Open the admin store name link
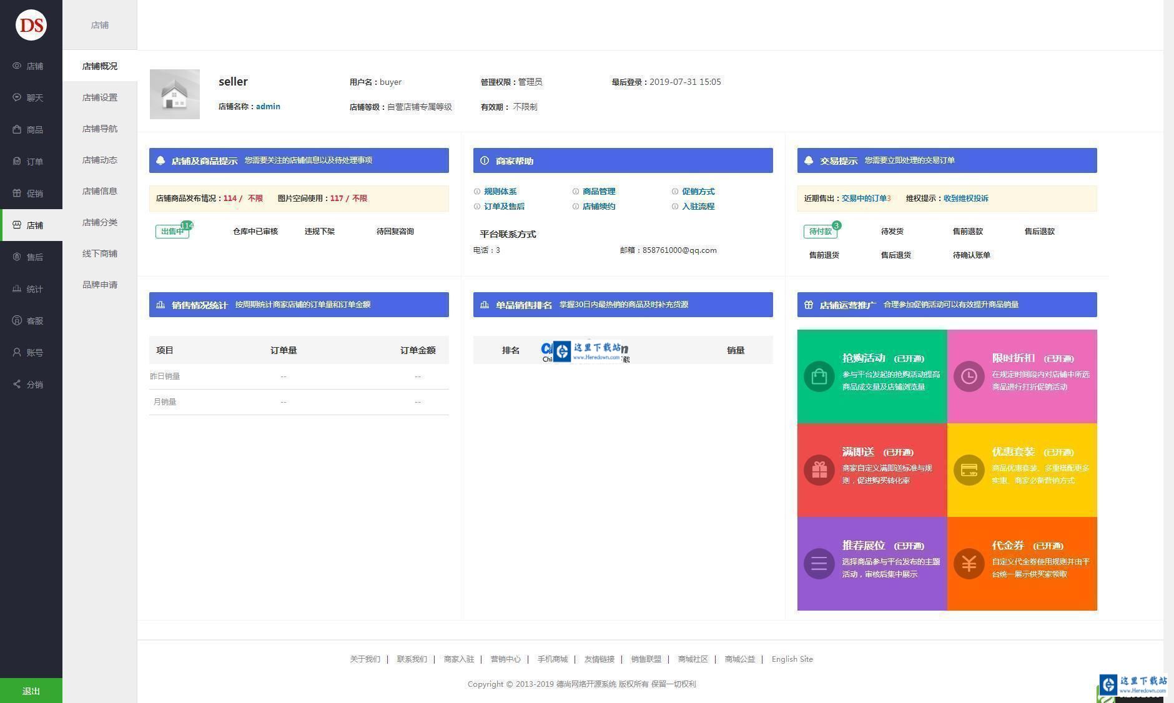1174x703 pixels. tap(268, 106)
